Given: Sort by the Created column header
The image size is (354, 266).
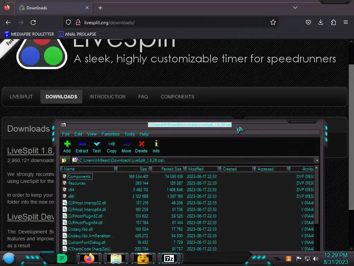Looking at the screenshot, I should (236, 169).
